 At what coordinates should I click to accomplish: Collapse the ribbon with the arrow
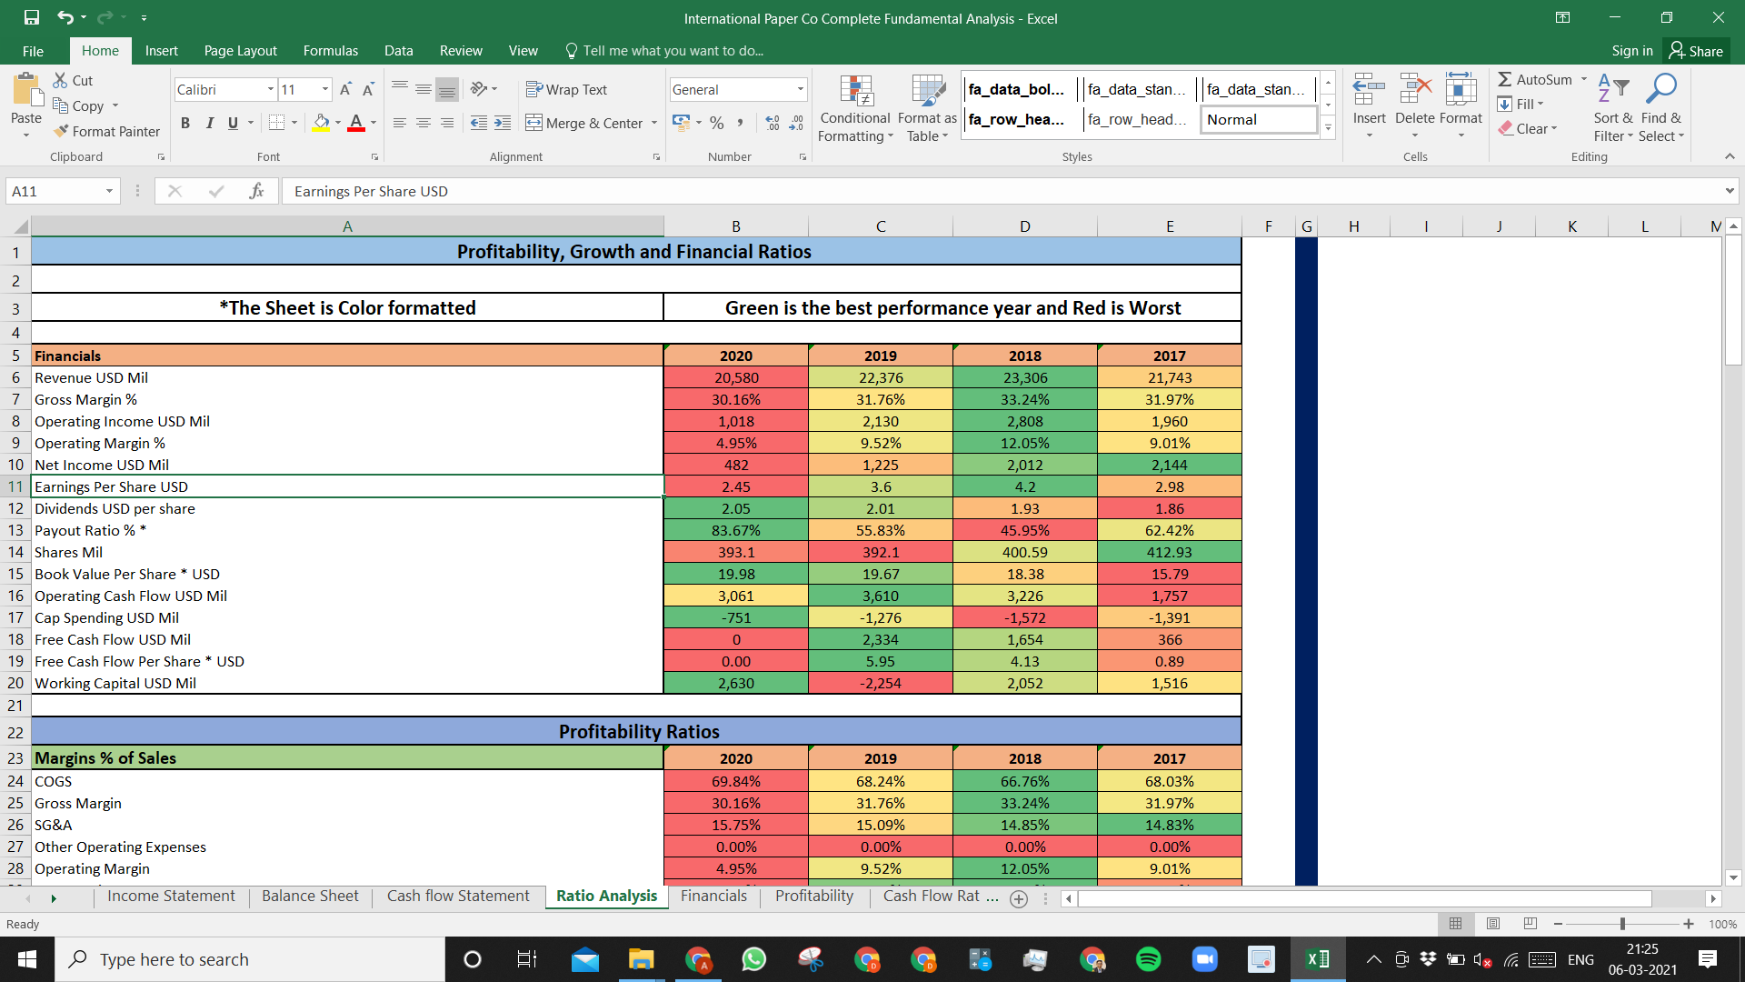[1730, 156]
